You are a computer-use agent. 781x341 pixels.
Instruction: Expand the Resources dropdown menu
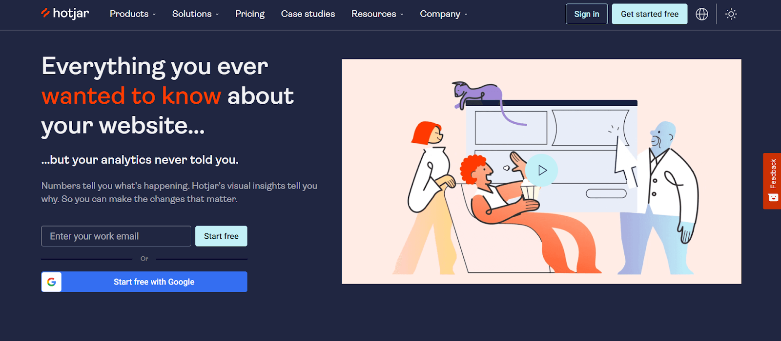point(378,14)
